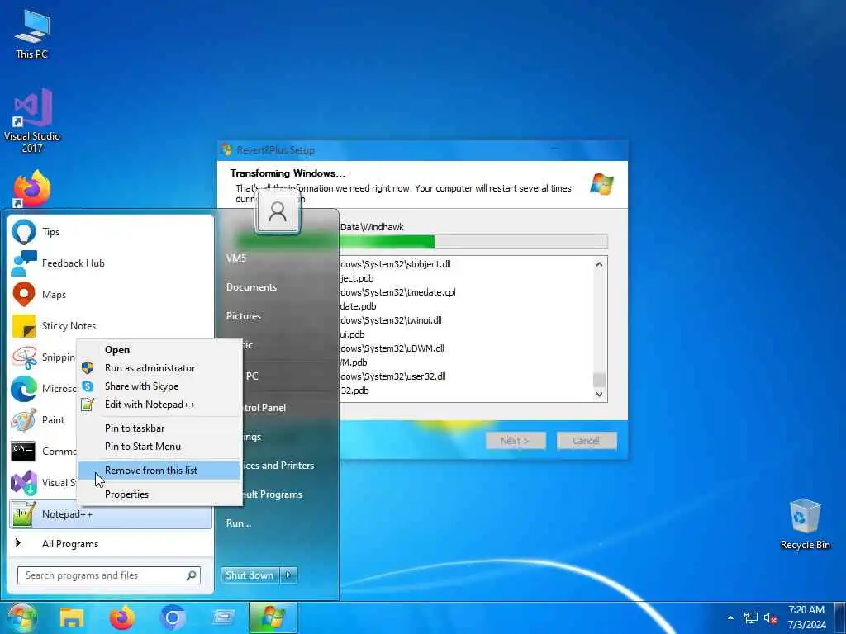Open Default Programs link

(x=273, y=494)
